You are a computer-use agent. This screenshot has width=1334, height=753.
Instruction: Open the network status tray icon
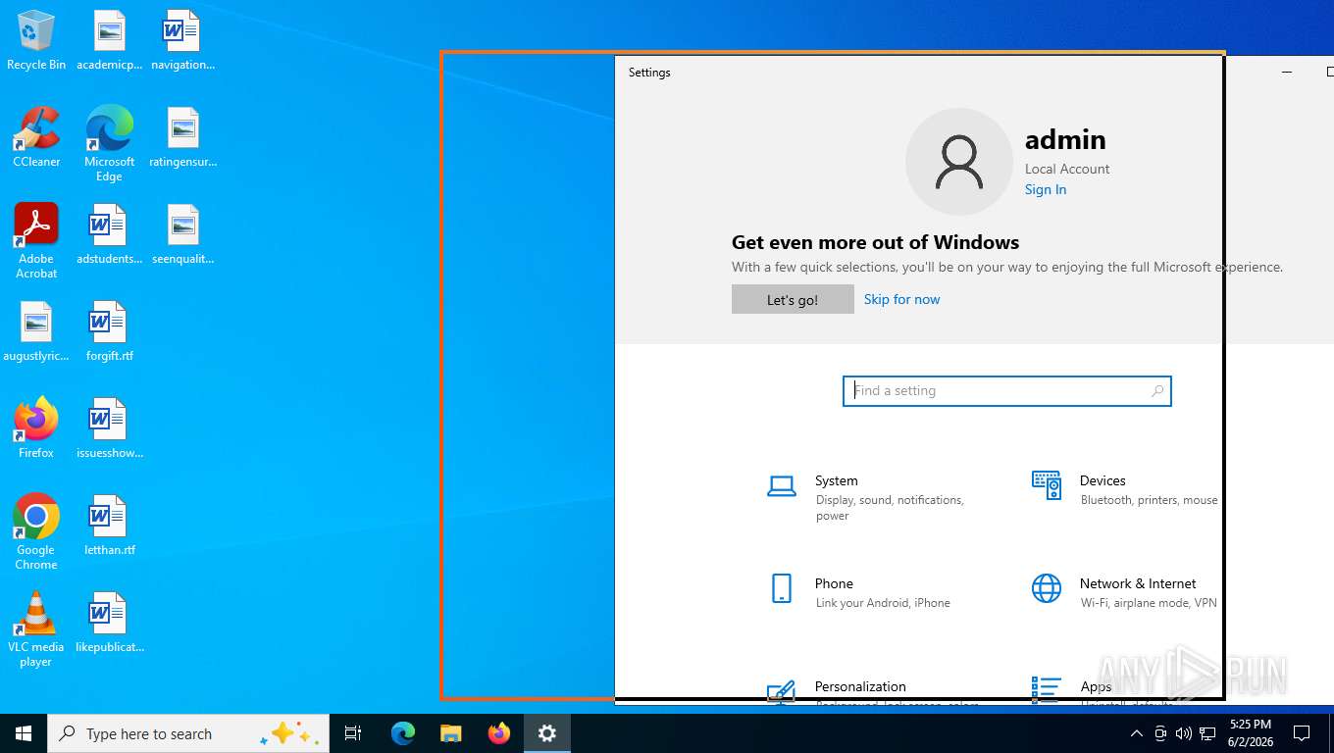[x=1208, y=733]
